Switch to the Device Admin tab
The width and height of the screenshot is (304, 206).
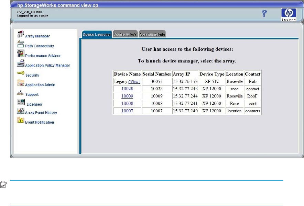[125, 34]
